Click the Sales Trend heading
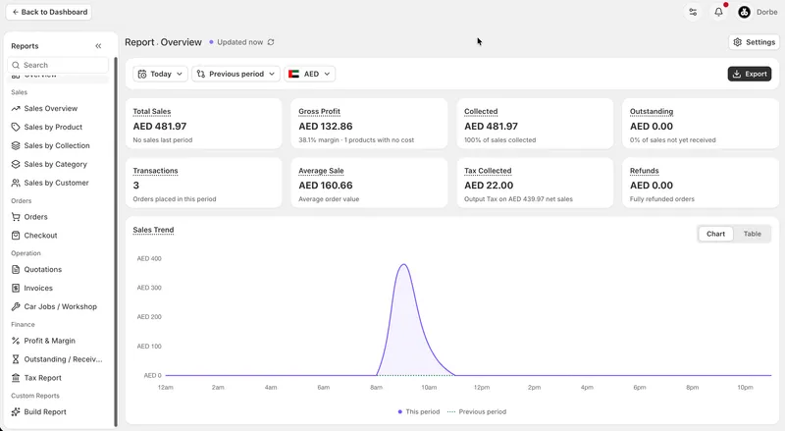Viewport: 785px width, 431px height. point(153,230)
